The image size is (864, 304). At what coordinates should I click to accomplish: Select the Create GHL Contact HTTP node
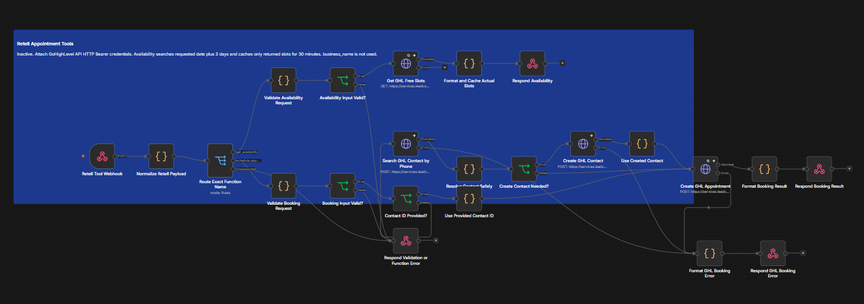583,144
